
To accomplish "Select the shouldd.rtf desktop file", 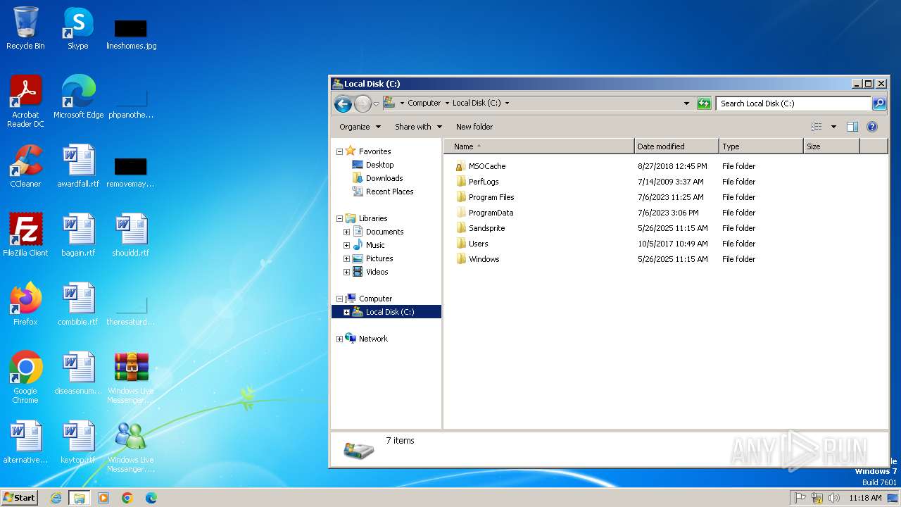I will click(131, 235).
